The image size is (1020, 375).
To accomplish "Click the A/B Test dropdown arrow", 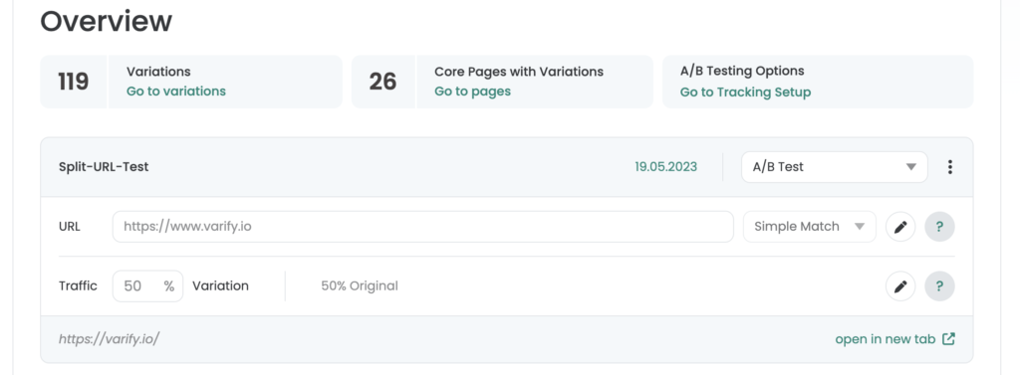I will (910, 167).
